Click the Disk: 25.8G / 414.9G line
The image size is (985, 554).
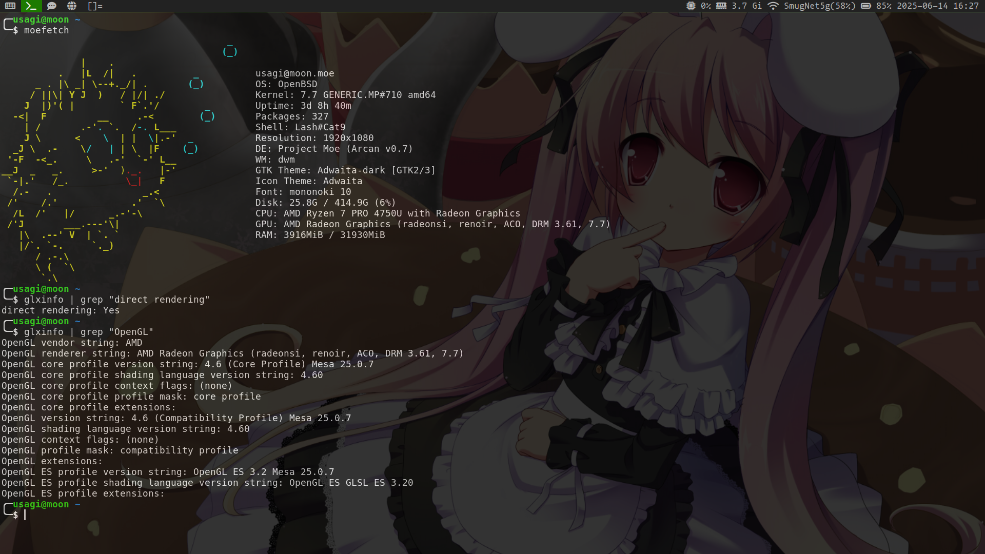click(x=326, y=203)
